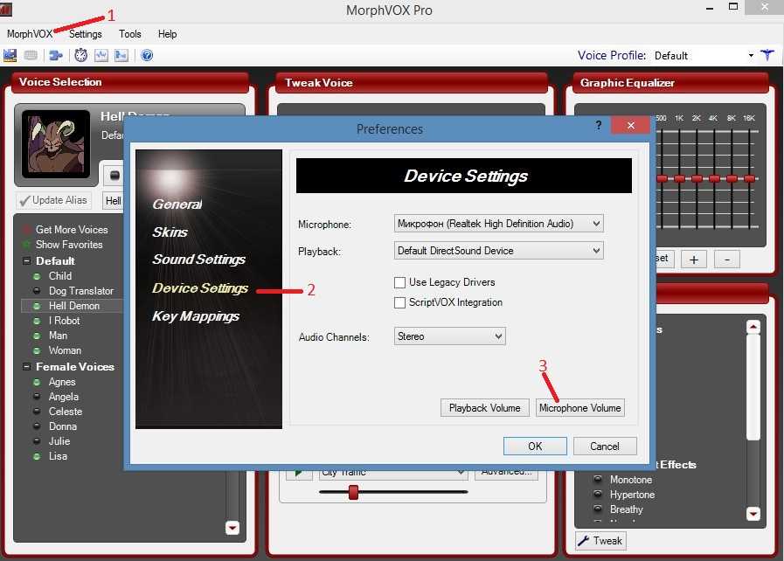Click the antenna icon beside Voice Profile dropdown
Screen dimensions: 784x561
(x=767, y=55)
